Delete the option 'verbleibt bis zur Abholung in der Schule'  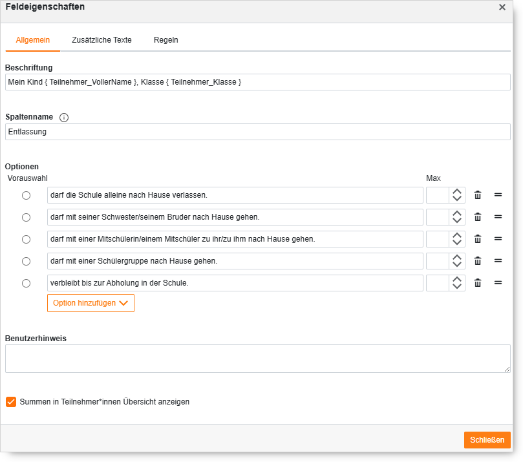(478, 282)
